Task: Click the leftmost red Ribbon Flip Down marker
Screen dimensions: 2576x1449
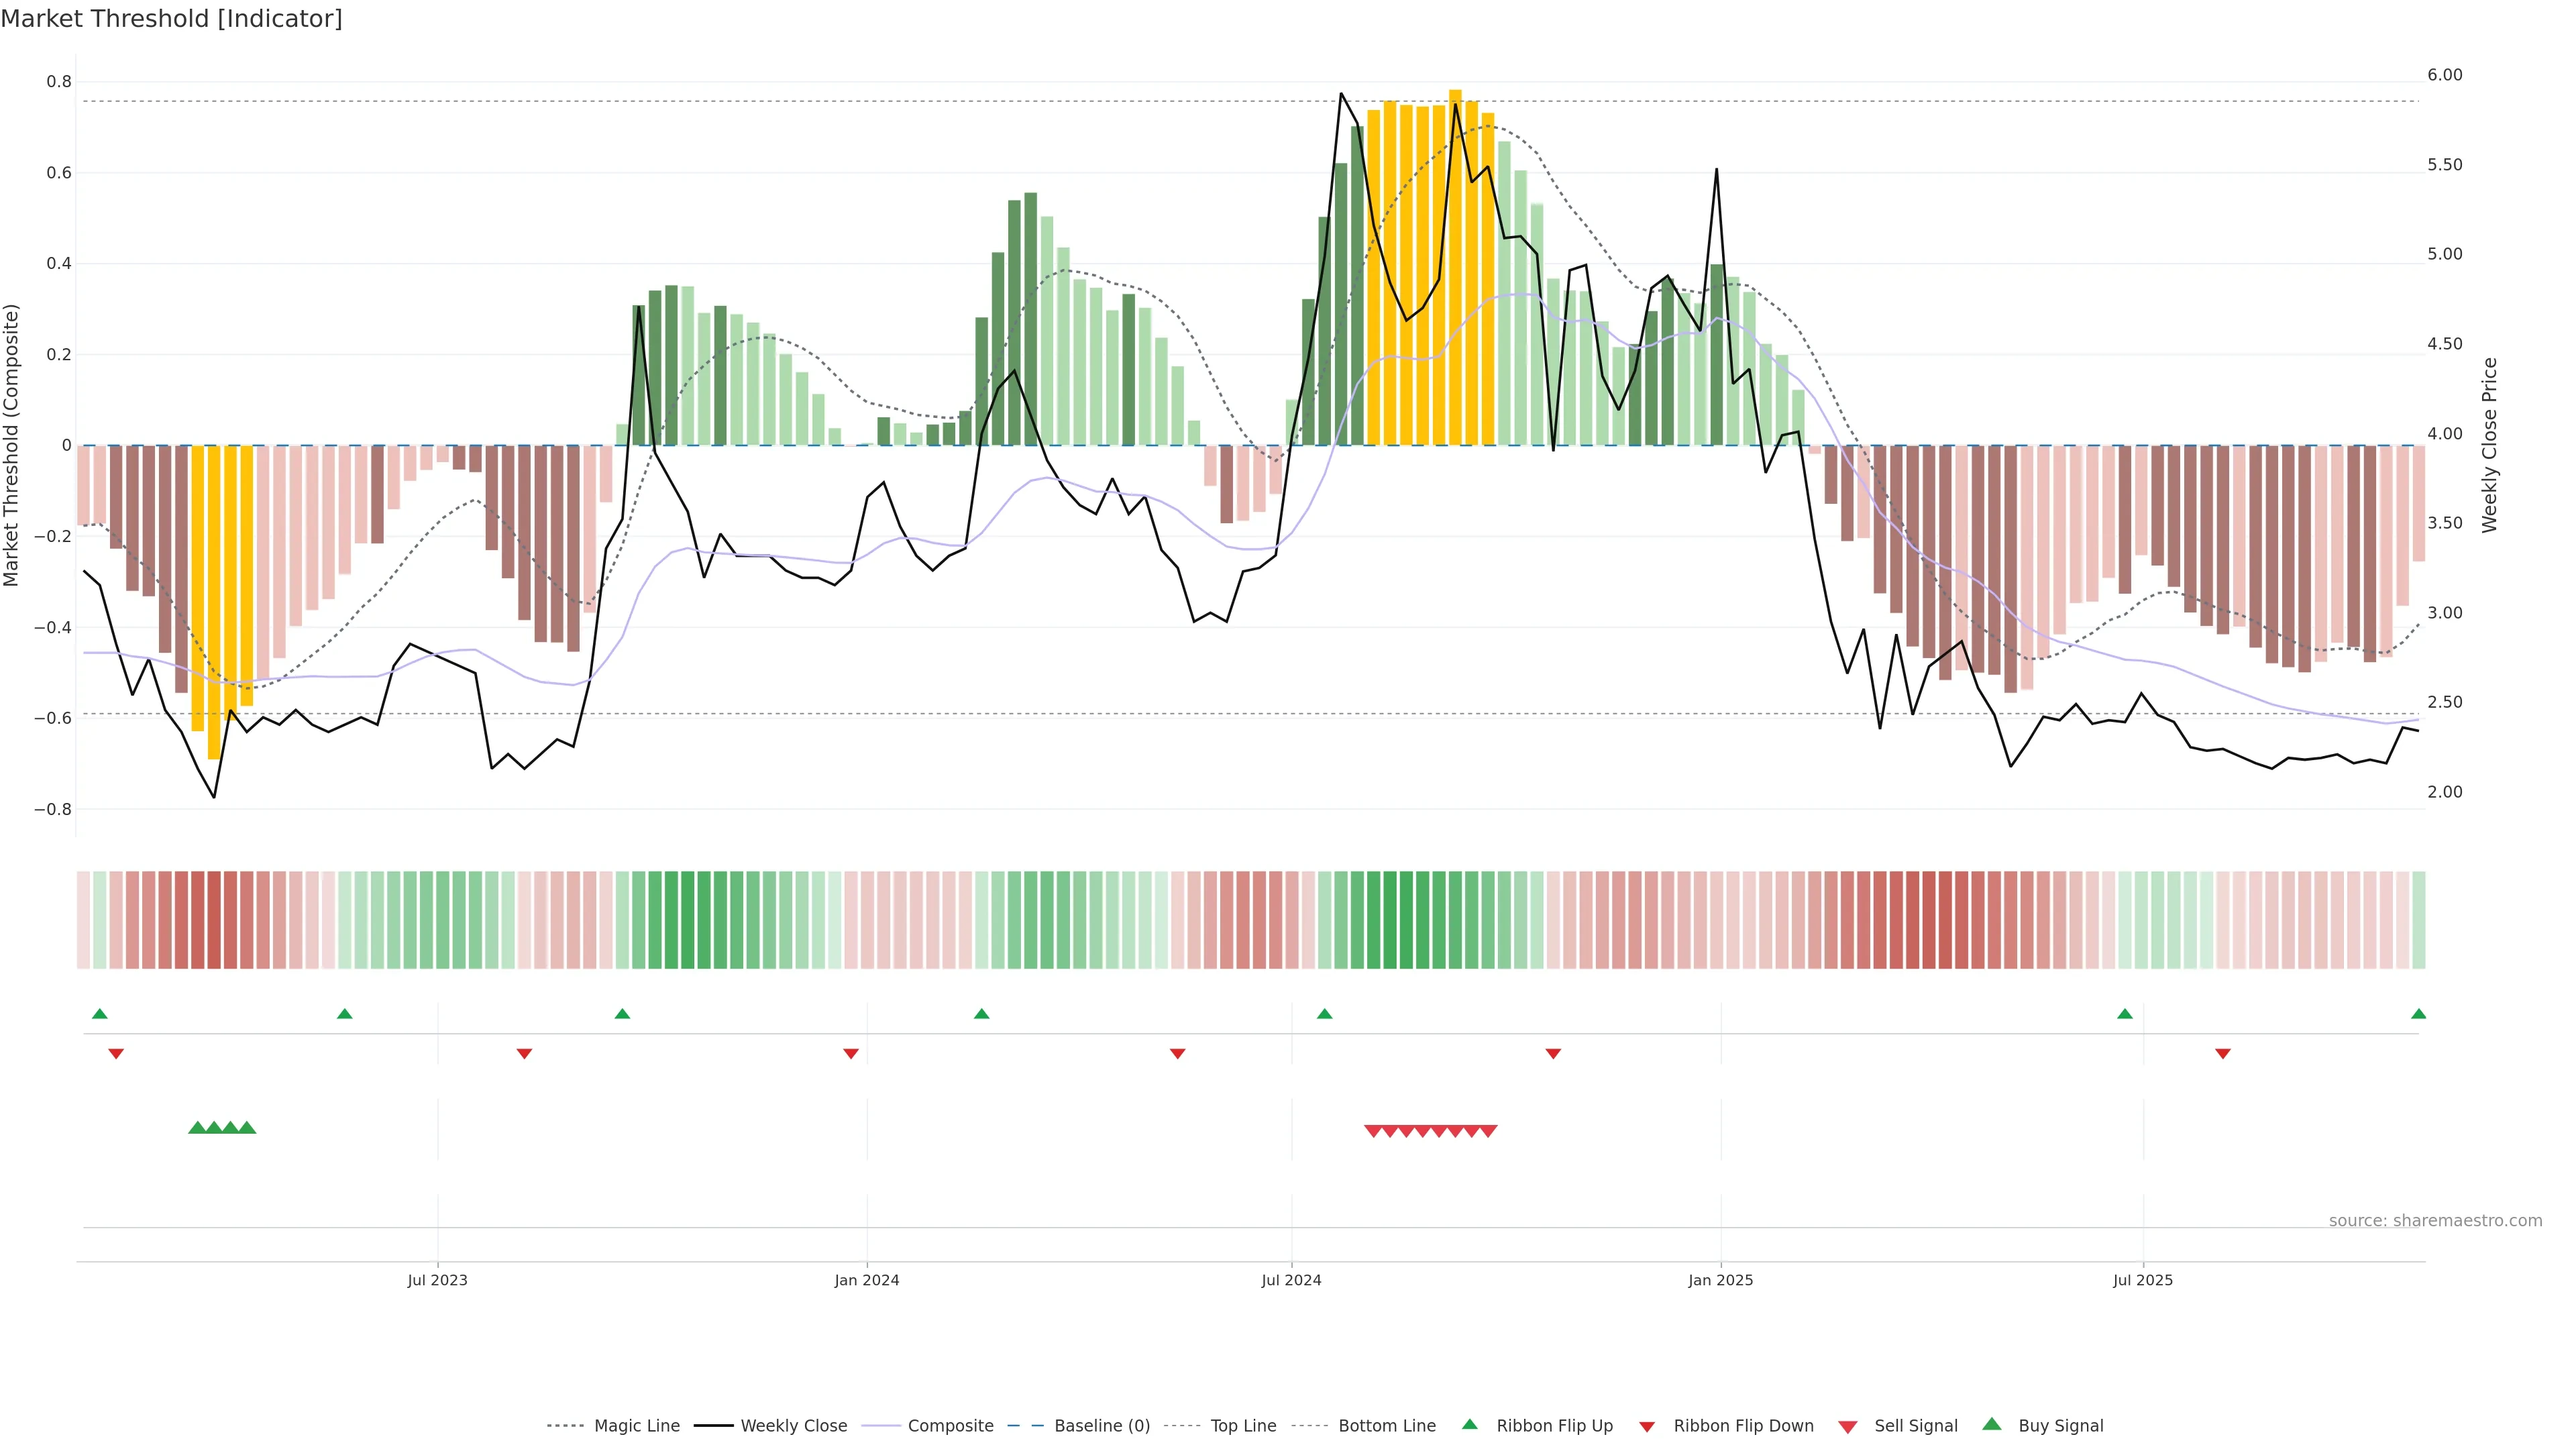Action: pyautogui.click(x=116, y=1053)
